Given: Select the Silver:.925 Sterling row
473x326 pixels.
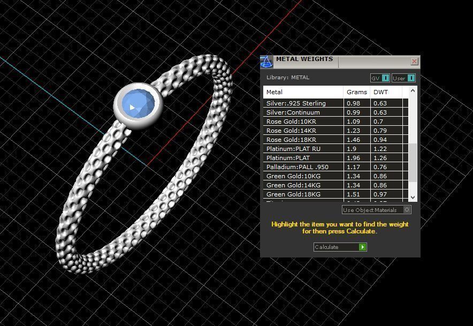Looking at the screenshot, I should 335,103.
